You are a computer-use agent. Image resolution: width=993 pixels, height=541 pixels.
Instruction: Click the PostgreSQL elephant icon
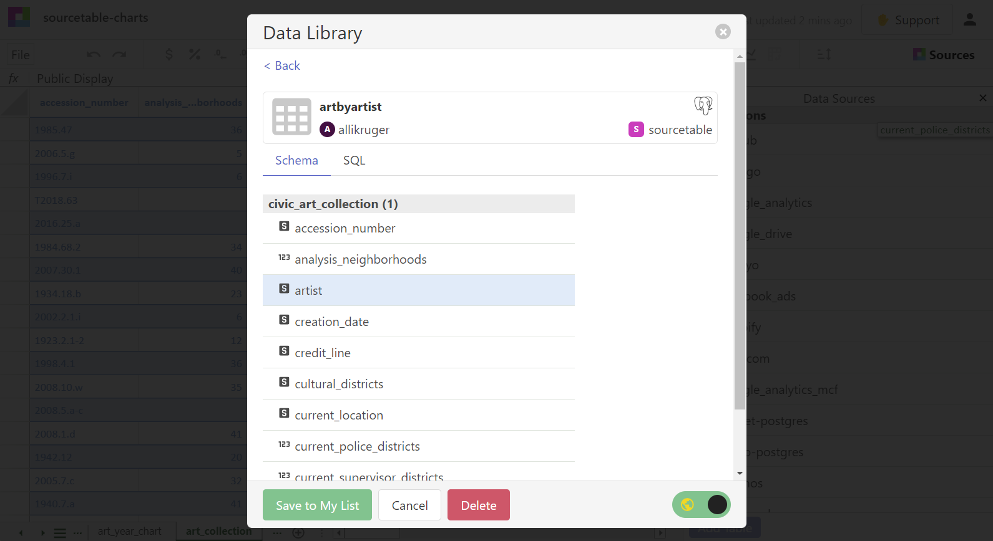pyautogui.click(x=703, y=106)
